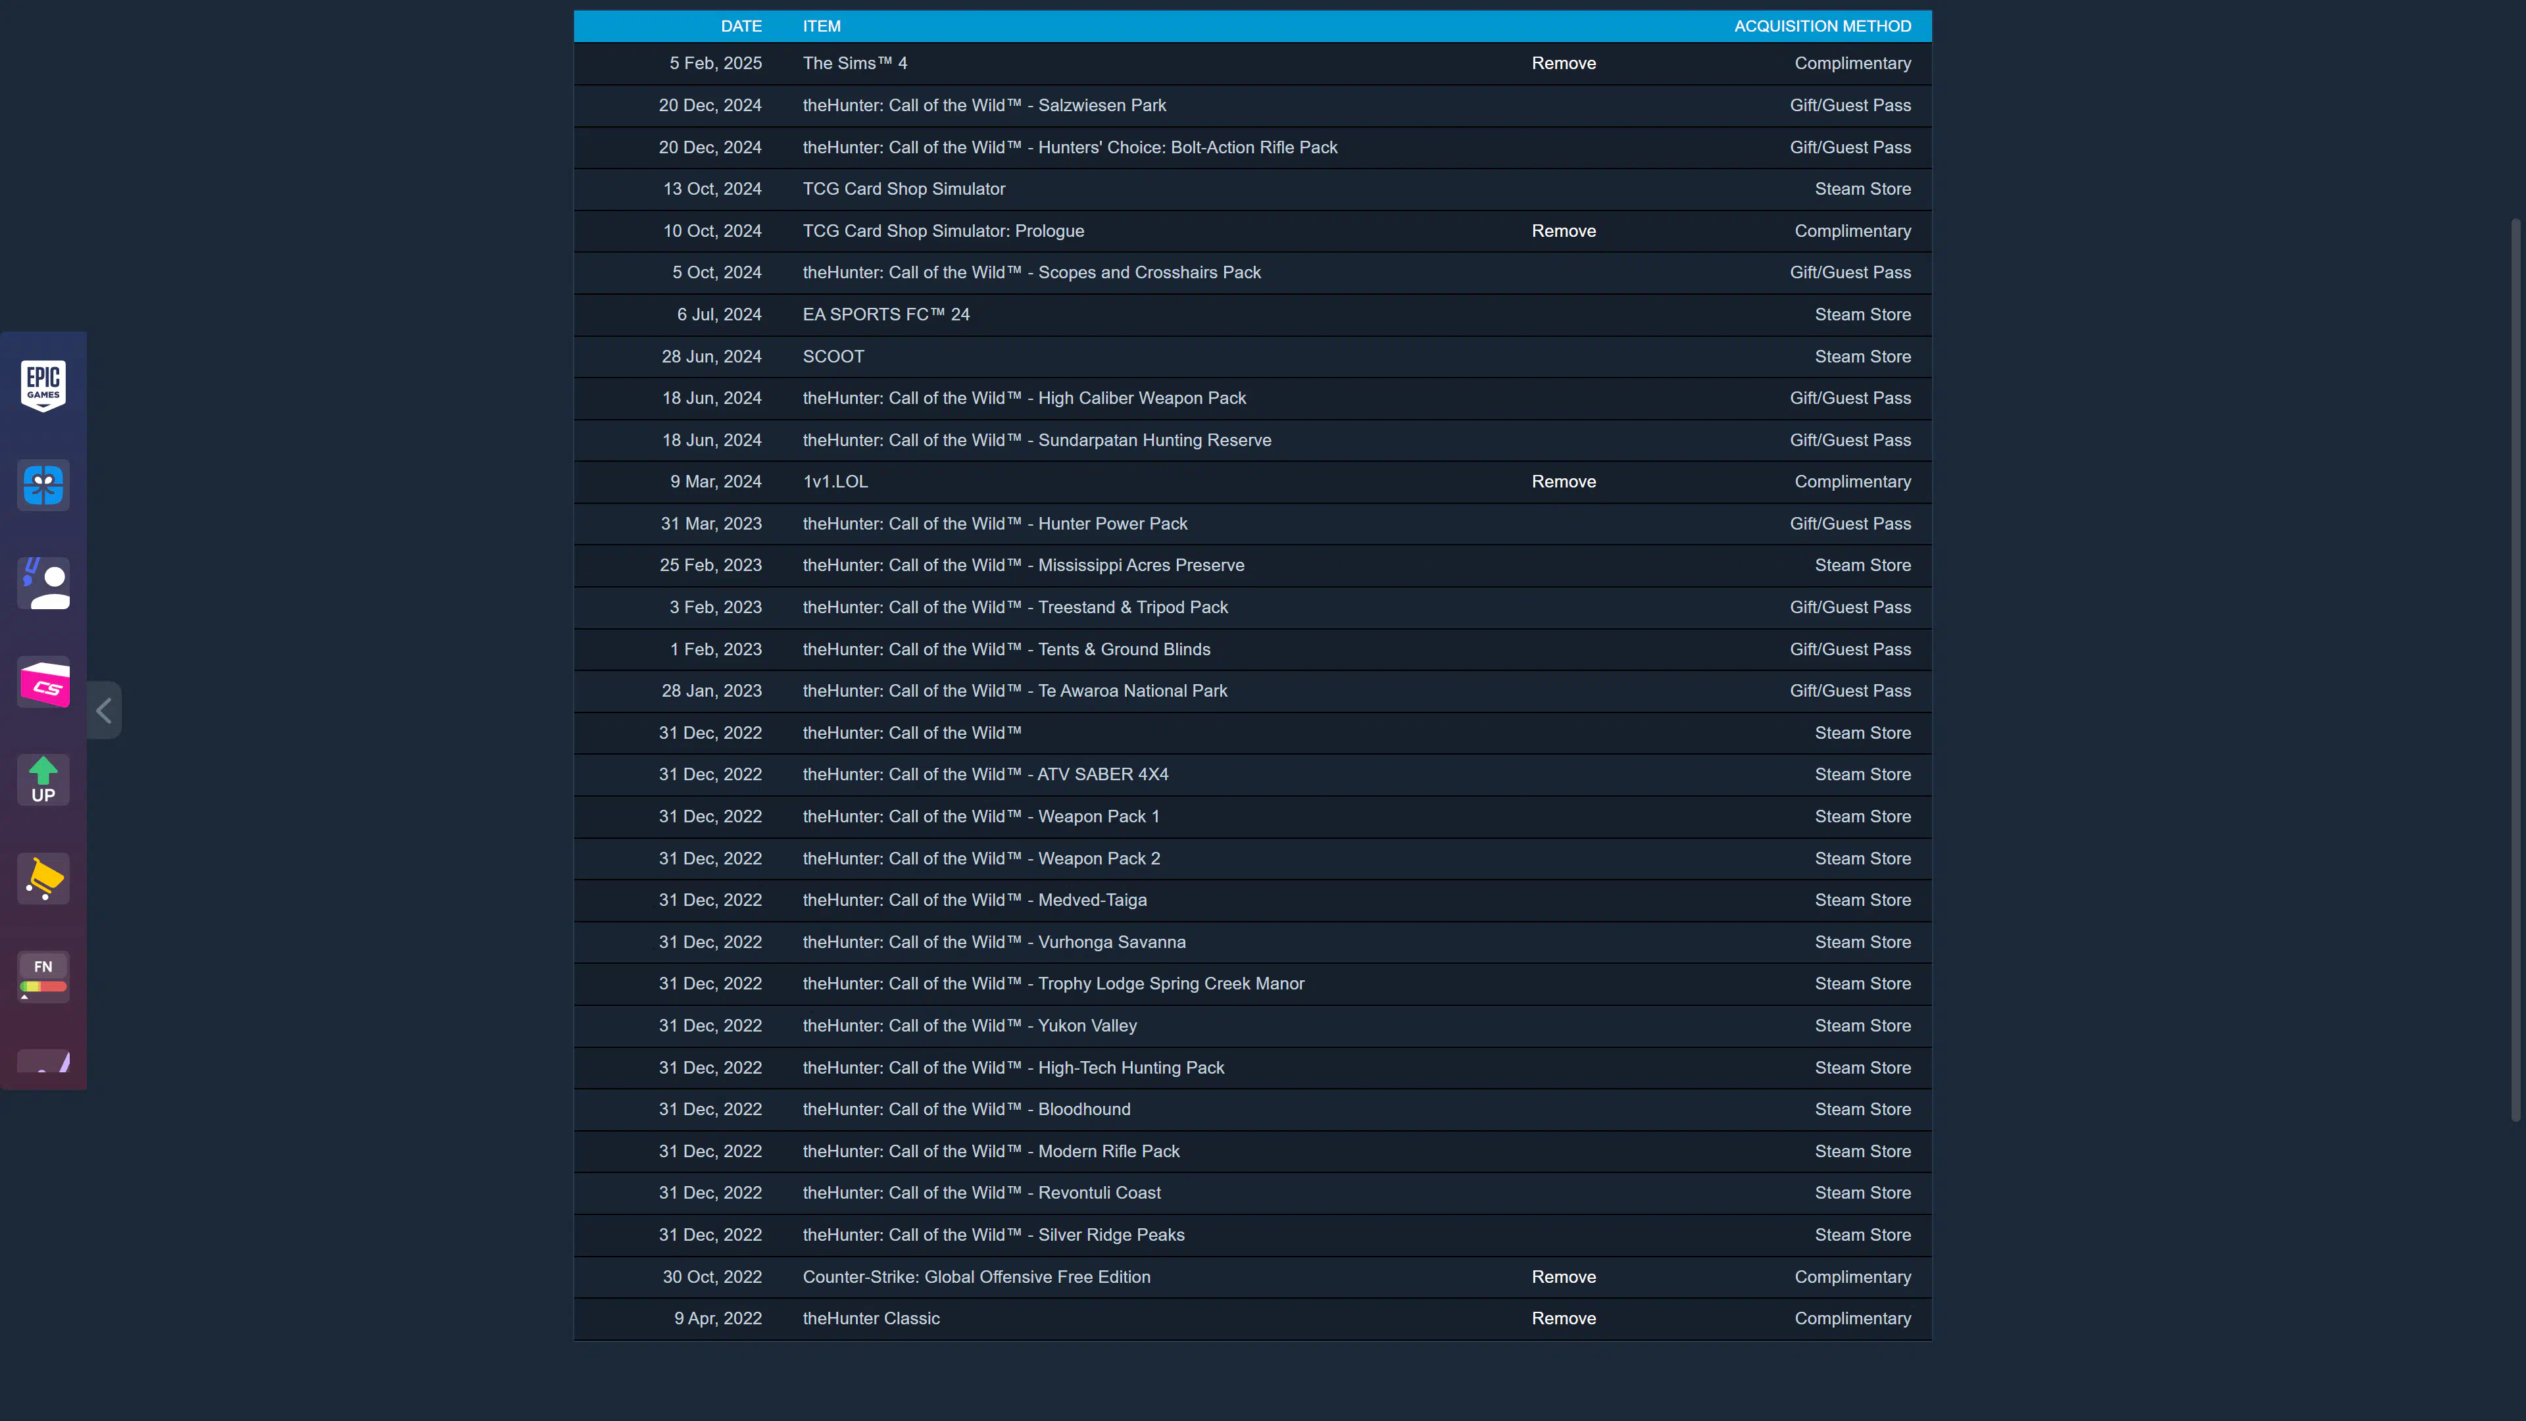The image size is (2526, 1421).
Task: Remove theHunter Classic license
Action: pos(1564,1319)
